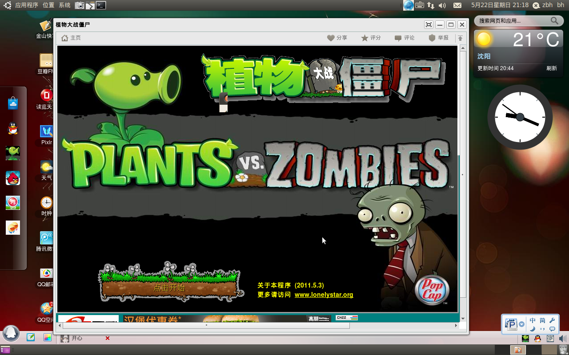Click the vertical scrollbar down arrow in the app window

[x=462, y=318]
